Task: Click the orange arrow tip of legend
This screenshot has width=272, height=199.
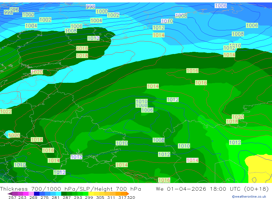Action: pyautogui.click(x=128, y=194)
